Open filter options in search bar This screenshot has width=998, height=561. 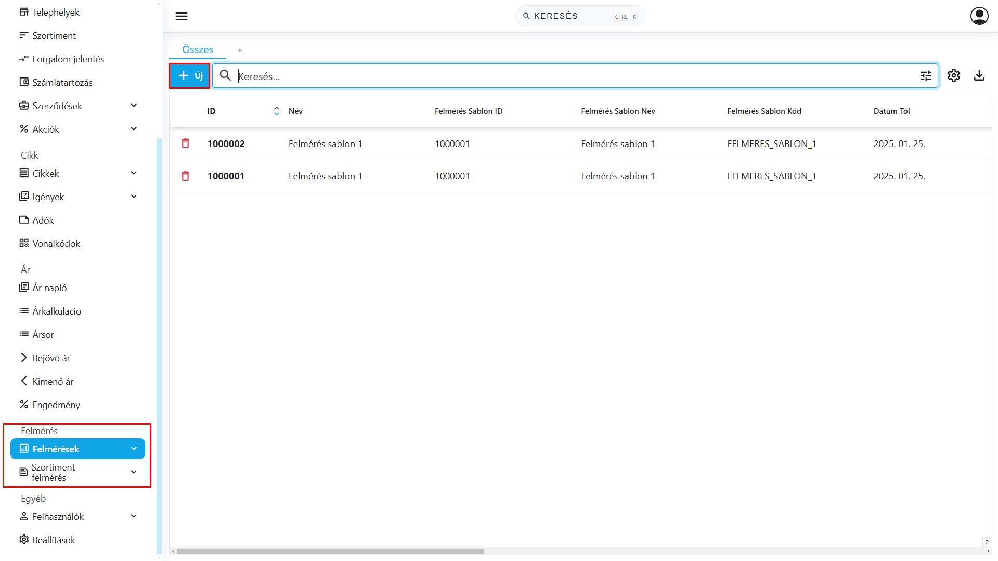(926, 76)
